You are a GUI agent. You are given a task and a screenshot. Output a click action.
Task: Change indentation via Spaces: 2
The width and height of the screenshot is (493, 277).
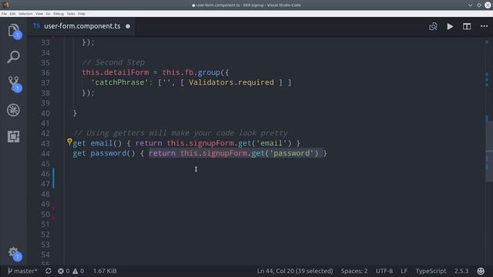click(354, 271)
